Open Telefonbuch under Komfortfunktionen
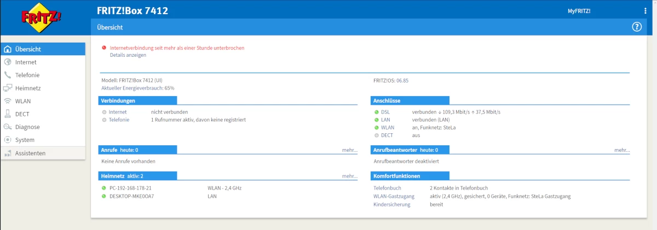The image size is (657, 230). [x=388, y=188]
